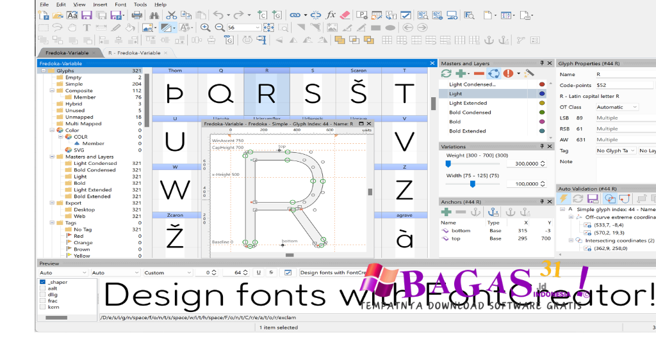The height and width of the screenshot is (344, 656).
Task: Select the Text T tool
Action: pyautogui.click(x=86, y=27)
